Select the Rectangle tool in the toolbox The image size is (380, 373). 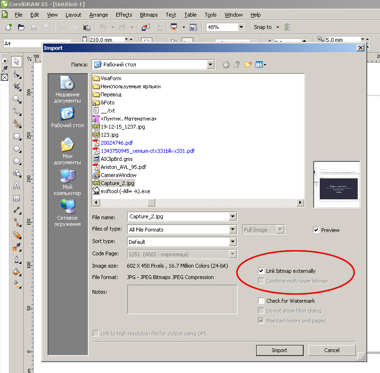coord(17,137)
